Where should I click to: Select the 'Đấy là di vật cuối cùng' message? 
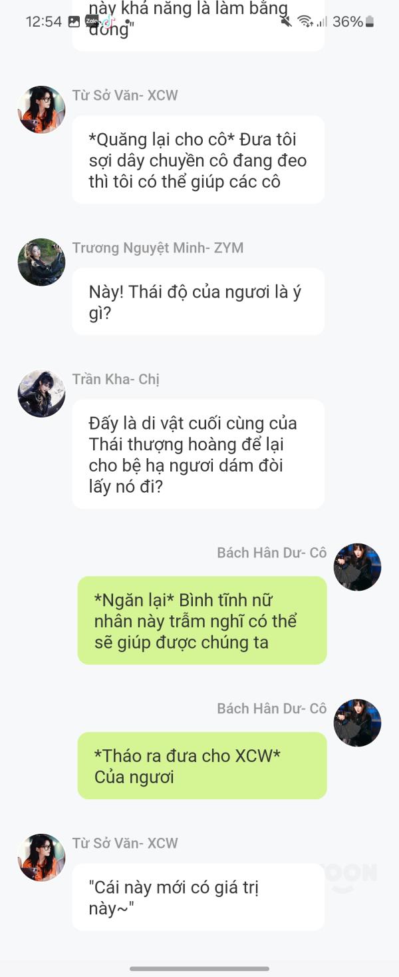point(198,454)
